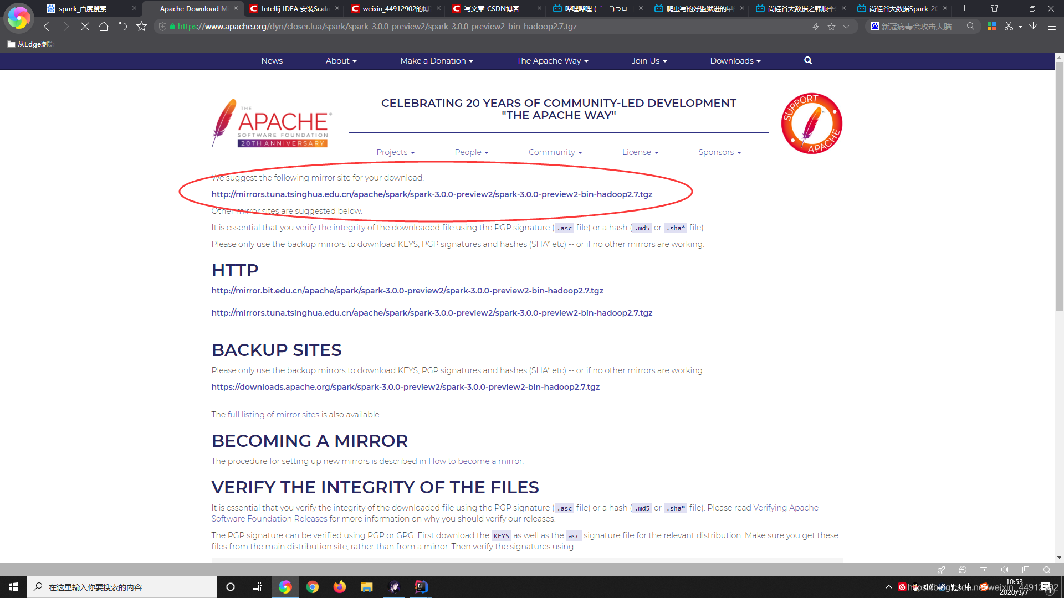Switch to the 写文章-CSDN博客 tab

497,8
